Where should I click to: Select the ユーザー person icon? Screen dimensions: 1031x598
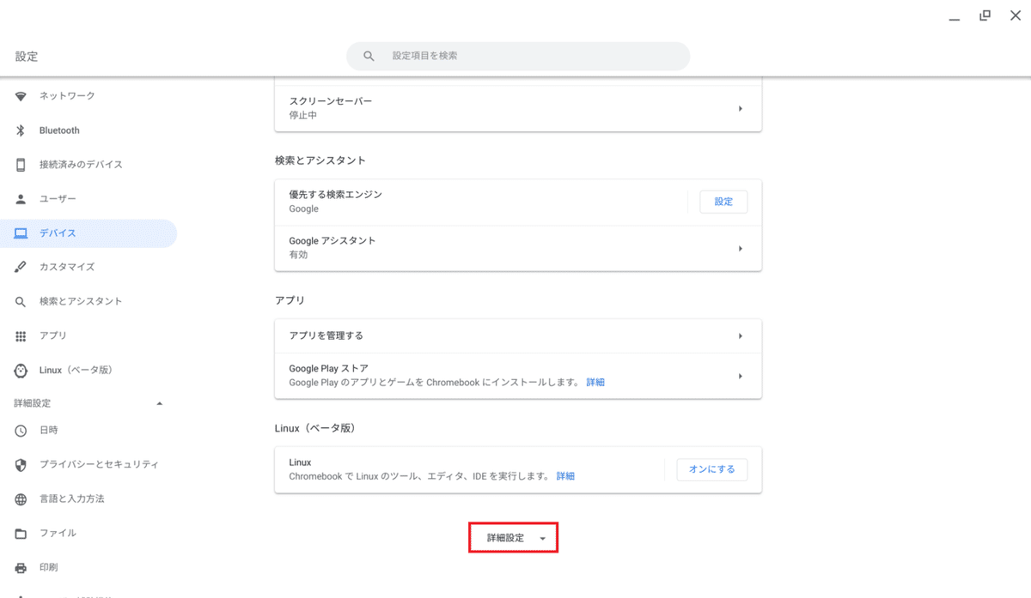[21, 198]
